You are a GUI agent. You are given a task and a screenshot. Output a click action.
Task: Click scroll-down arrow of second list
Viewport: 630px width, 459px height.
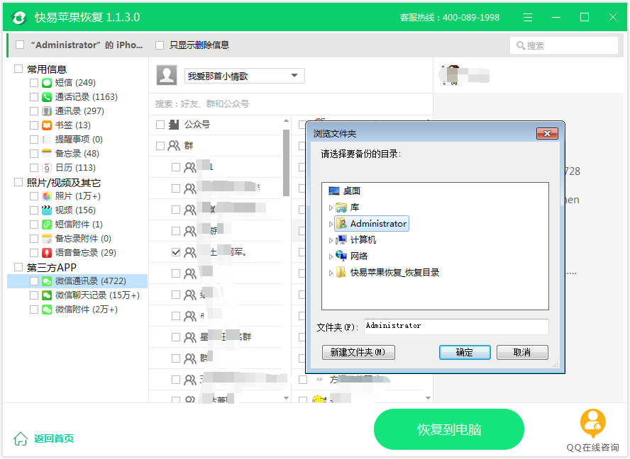[429, 398]
